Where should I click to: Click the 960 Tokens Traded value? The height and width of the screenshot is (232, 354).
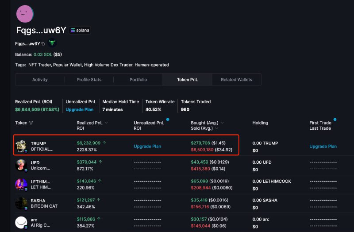[185, 109]
